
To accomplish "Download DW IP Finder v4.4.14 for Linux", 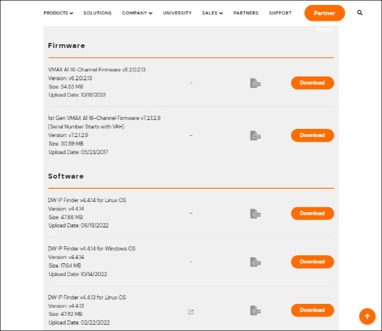I will tap(313, 214).
